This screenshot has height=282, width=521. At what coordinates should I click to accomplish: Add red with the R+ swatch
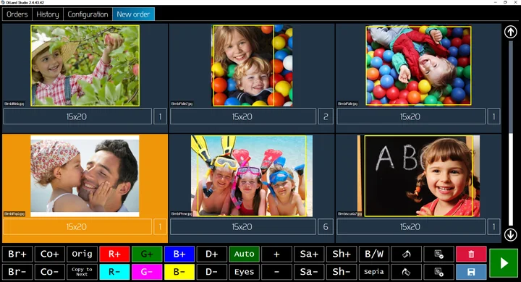click(114, 254)
